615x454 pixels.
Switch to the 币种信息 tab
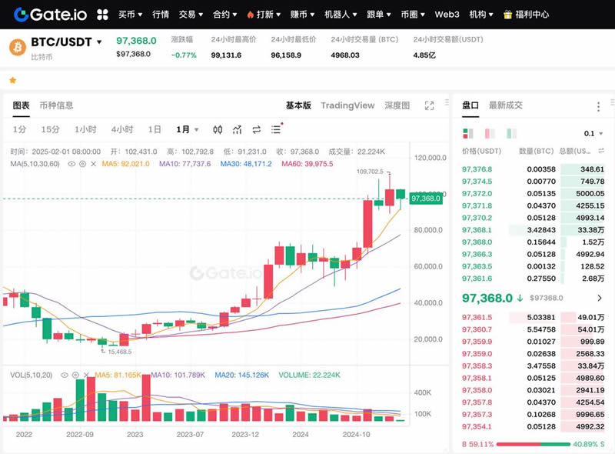(56, 105)
